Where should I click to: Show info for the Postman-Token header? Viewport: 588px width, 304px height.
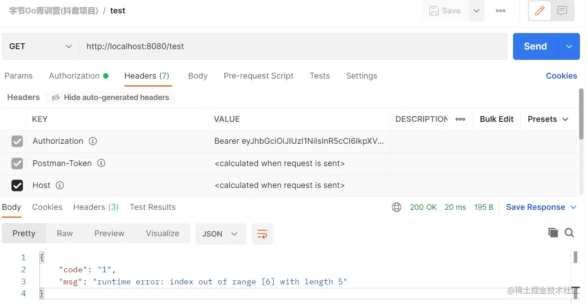(x=101, y=163)
